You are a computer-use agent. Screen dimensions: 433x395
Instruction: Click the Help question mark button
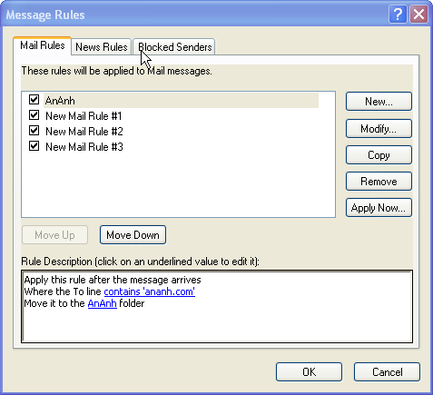click(x=398, y=15)
